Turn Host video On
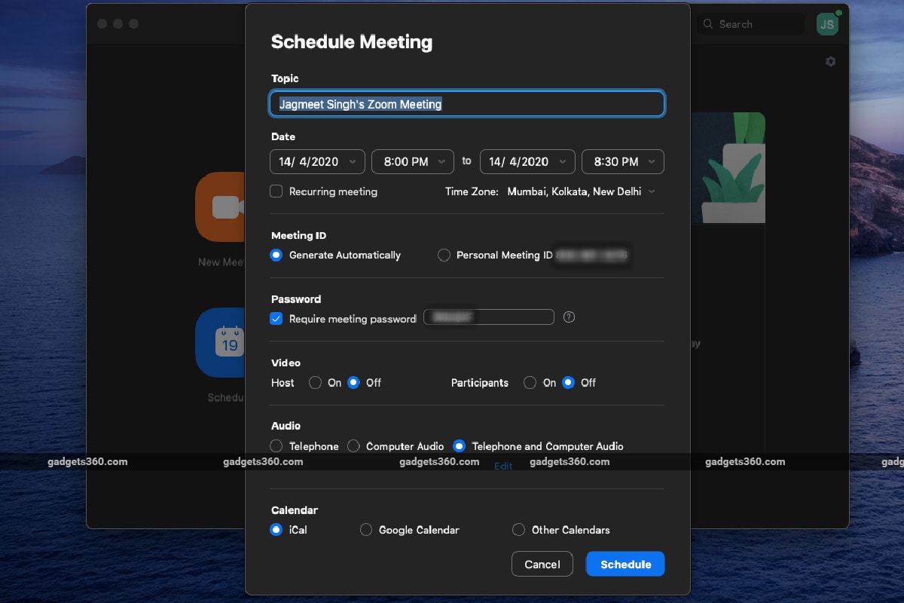This screenshot has width=904, height=603. click(x=316, y=382)
